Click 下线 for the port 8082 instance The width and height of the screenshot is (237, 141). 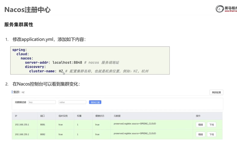tap(212, 134)
